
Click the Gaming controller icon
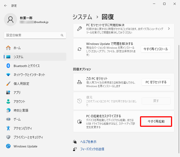point(8,119)
